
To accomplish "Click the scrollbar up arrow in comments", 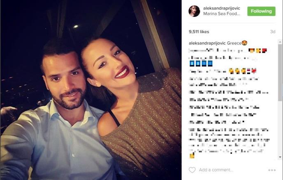I will tap(280, 42).
